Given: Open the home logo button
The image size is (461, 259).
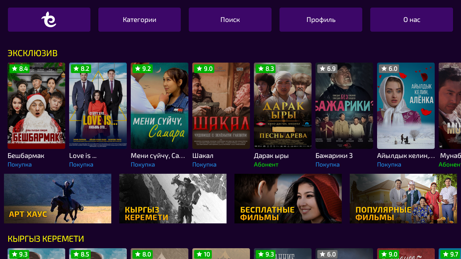Looking at the screenshot, I should click(x=49, y=19).
